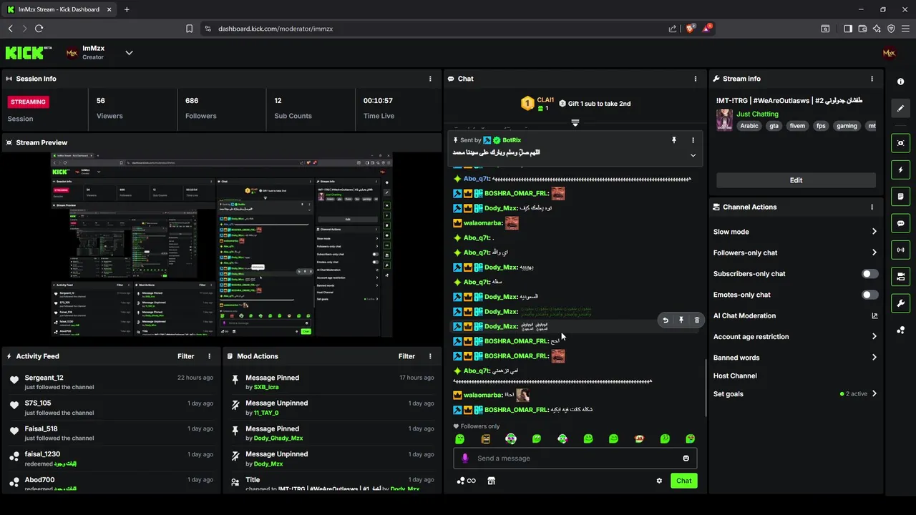
Task: Insert the first green emote in quick row
Action: coord(460,438)
